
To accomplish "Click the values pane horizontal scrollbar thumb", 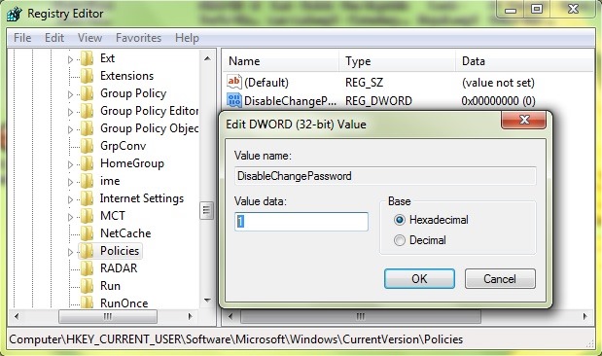I will coord(361,317).
